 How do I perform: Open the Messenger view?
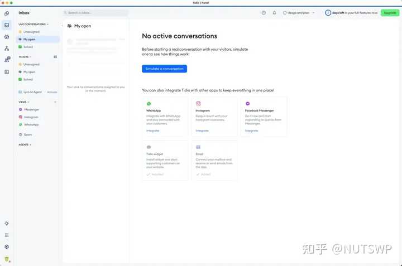(x=31, y=109)
